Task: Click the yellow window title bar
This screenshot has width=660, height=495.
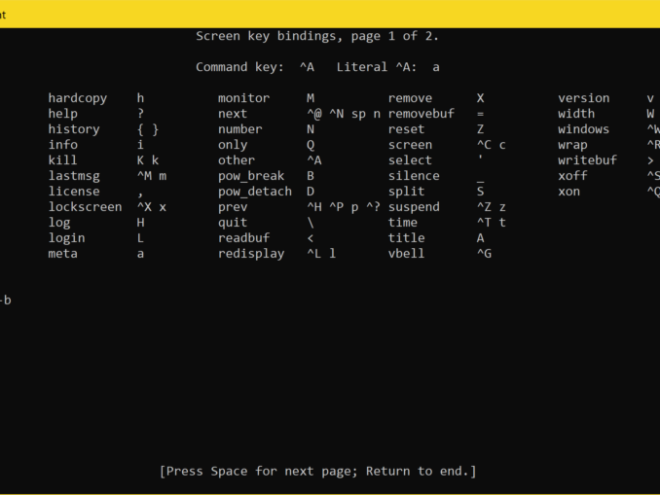Action: tap(330, 12)
